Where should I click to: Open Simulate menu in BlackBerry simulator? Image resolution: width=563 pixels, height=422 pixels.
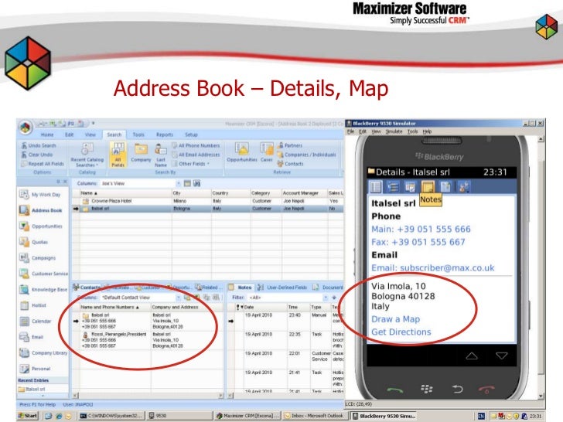(x=394, y=131)
